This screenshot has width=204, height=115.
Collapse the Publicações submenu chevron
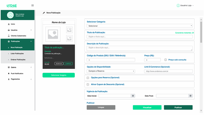(31, 41)
